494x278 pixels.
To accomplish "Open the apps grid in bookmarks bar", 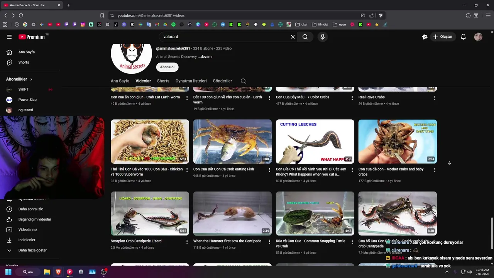I will click(x=5, y=24).
